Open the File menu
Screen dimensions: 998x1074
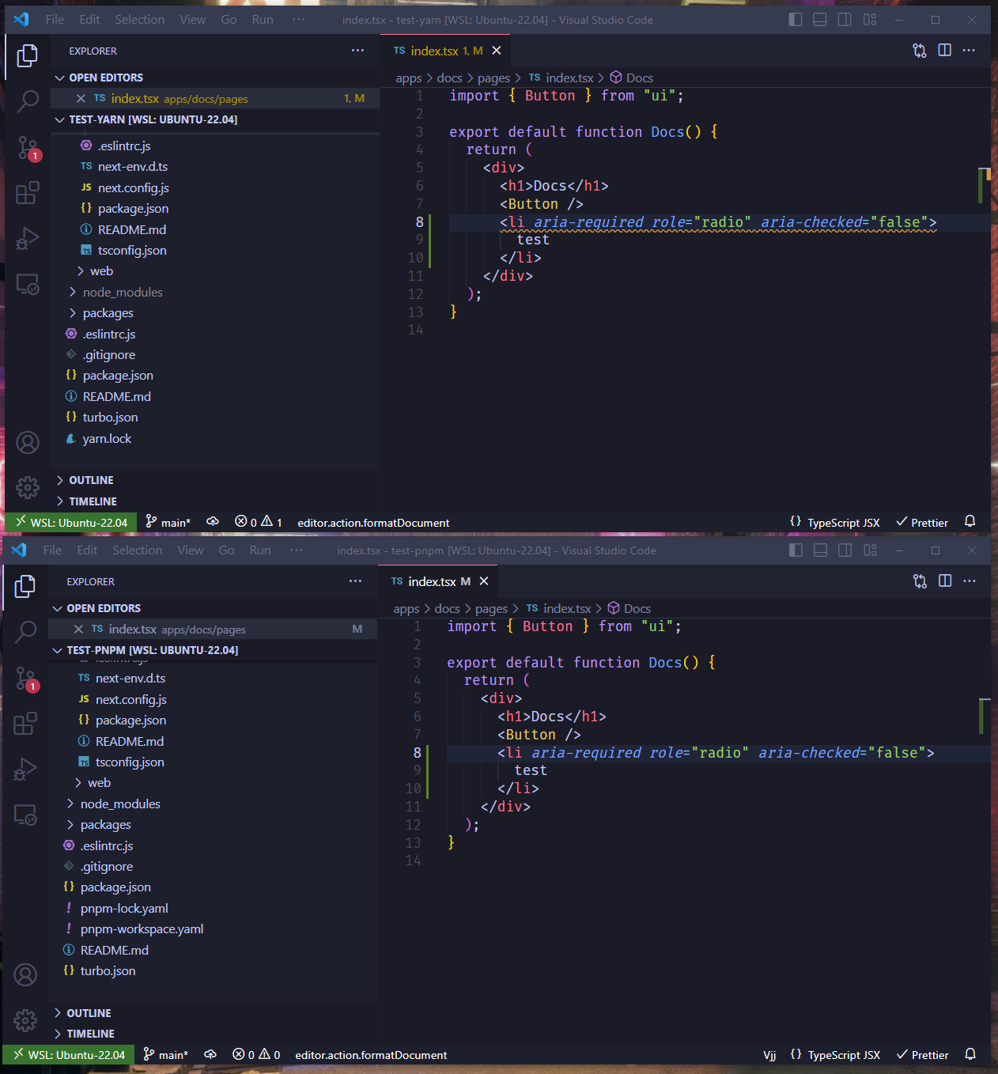(x=54, y=19)
